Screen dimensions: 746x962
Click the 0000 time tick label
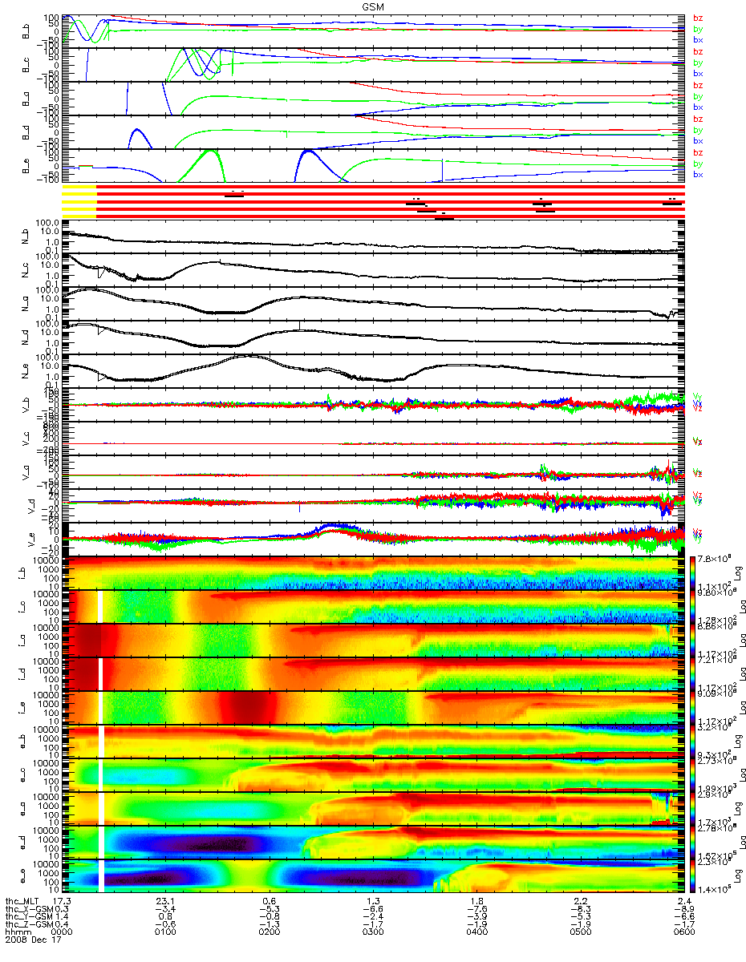[x=63, y=932]
